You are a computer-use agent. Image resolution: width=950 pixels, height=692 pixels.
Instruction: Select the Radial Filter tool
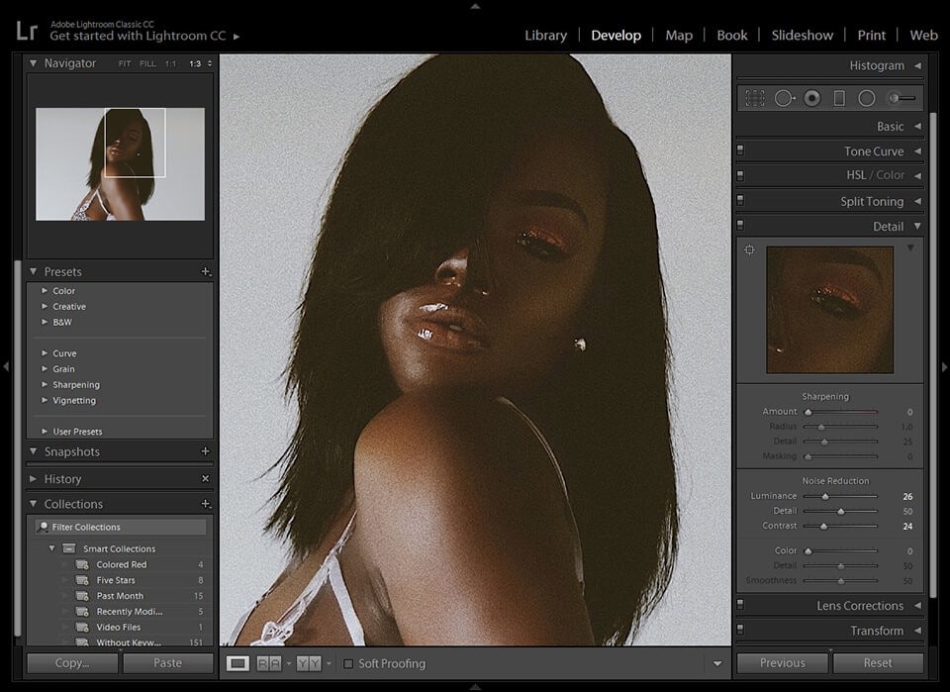click(x=867, y=98)
